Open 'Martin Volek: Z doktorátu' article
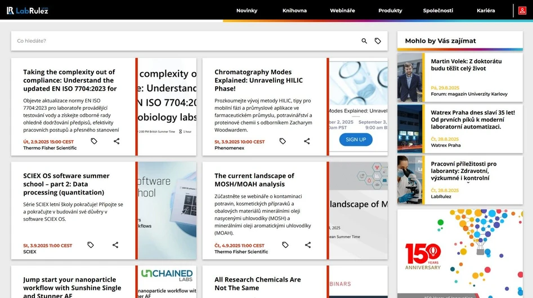Screen dimensions: 533x298 pyautogui.click(x=466, y=65)
